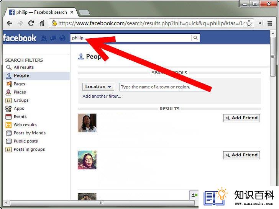Click the town or region text field

click(162, 87)
